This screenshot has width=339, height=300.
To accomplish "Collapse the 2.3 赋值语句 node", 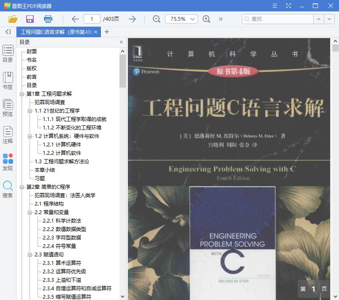I will pyautogui.click(x=30, y=255).
